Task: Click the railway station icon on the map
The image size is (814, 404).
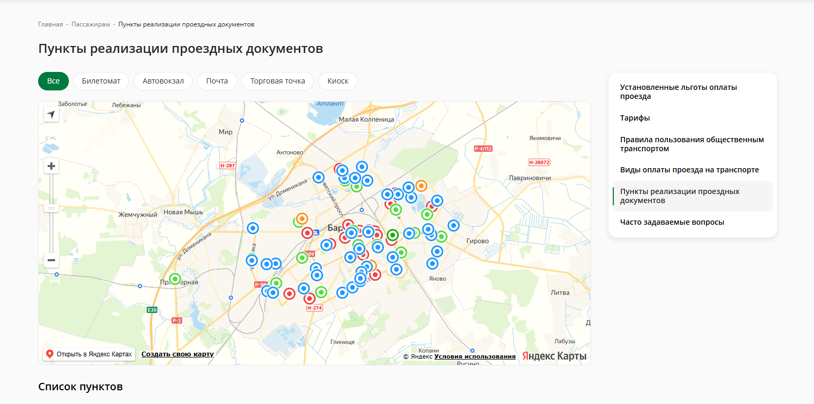Action: tap(316, 232)
